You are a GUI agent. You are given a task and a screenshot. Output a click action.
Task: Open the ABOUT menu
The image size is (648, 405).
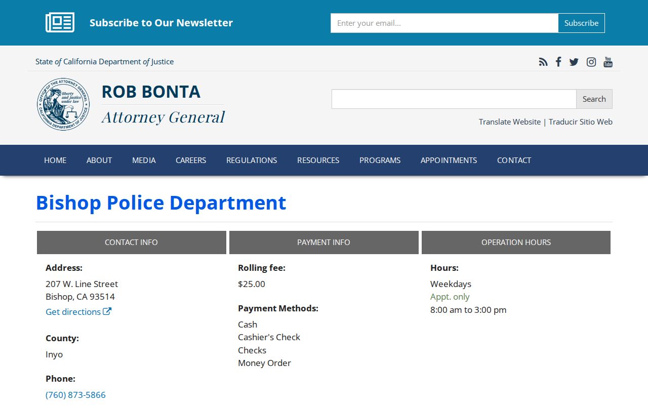(x=99, y=160)
